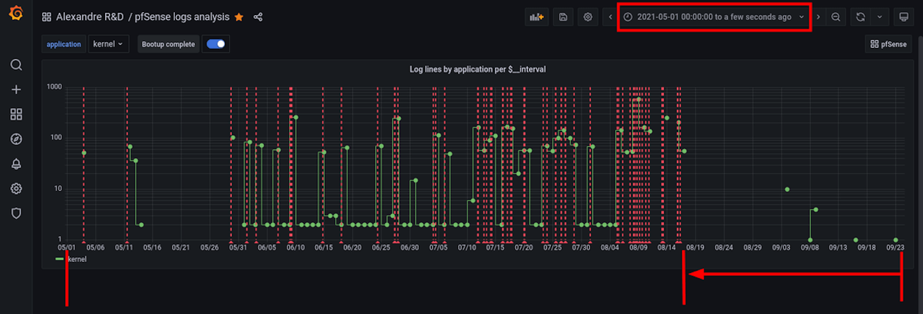Open the kernel application variable dropdown
The image size is (923, 314).
108,44
